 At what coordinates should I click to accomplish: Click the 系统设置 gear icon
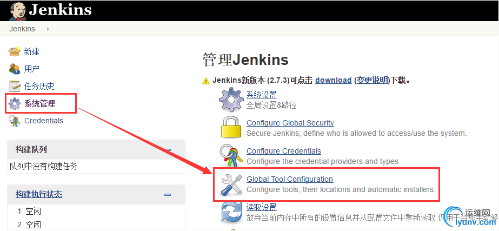point(231,100)
